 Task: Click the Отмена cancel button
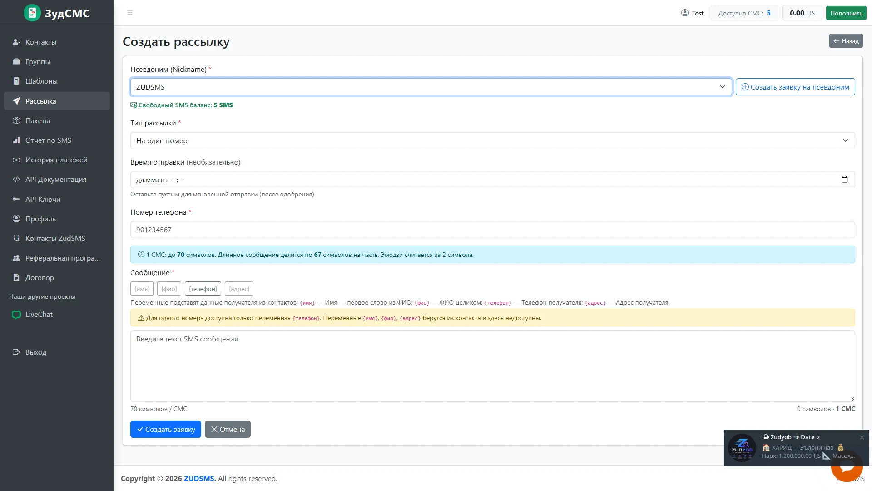[x=228, y=429]
